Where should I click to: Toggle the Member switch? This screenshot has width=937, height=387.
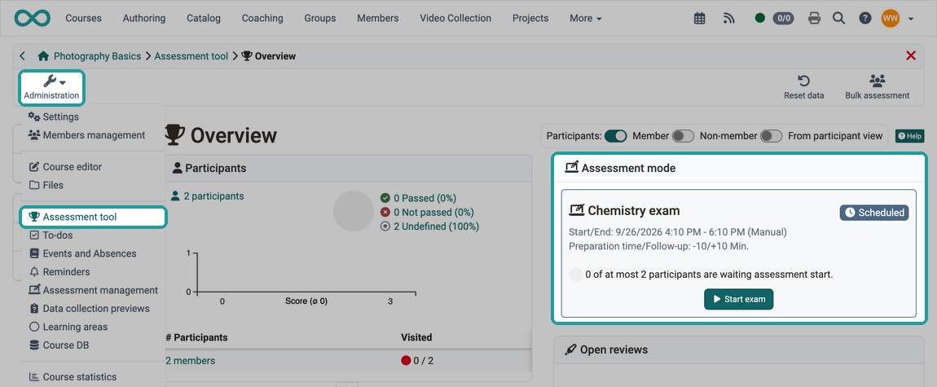click(x=683, y=136)
